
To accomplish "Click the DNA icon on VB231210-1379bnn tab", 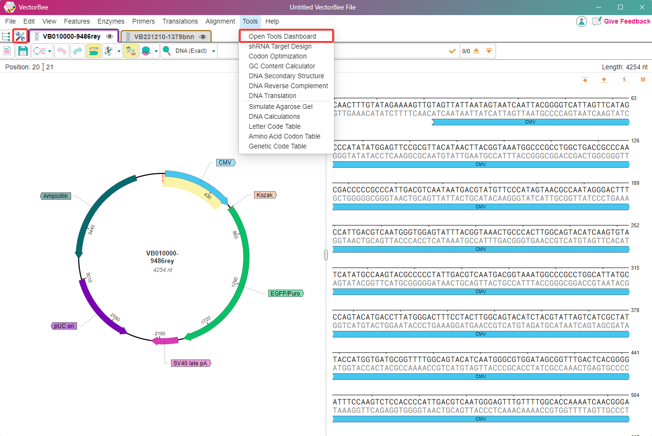I will coord(128,37).
